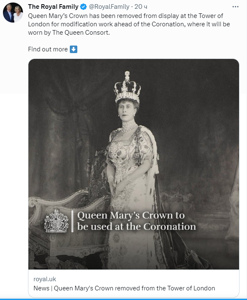
Task: Click the "Queen Mary's Crown to" overlay headline
Action: click(x=131, y=216)
